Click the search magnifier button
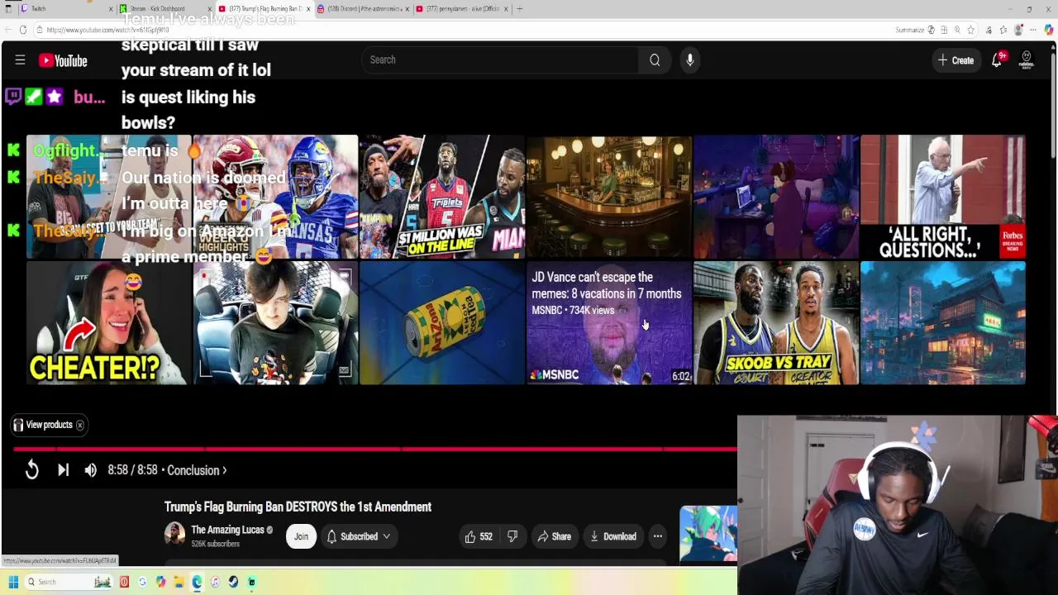Screen dimensions: 1058x595 pyautogui.click(x=655, y=59)
